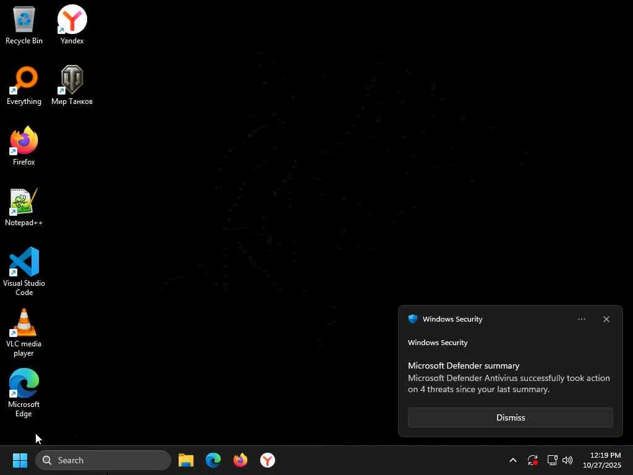Select the Everything search desktop shortcut

click(x=24, y=85)
